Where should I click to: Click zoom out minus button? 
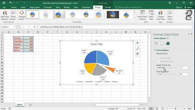[167, 109]
